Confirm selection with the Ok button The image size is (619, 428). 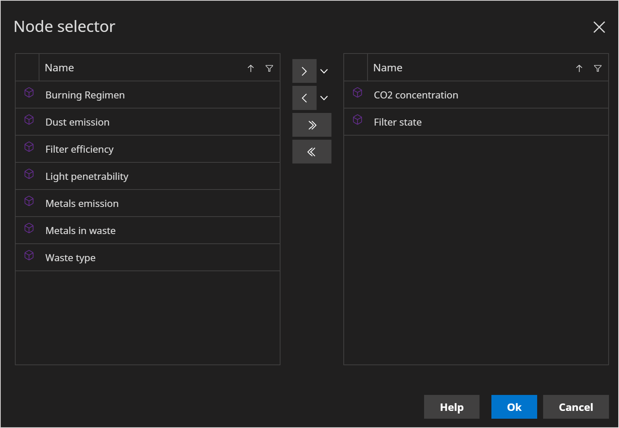514,407
